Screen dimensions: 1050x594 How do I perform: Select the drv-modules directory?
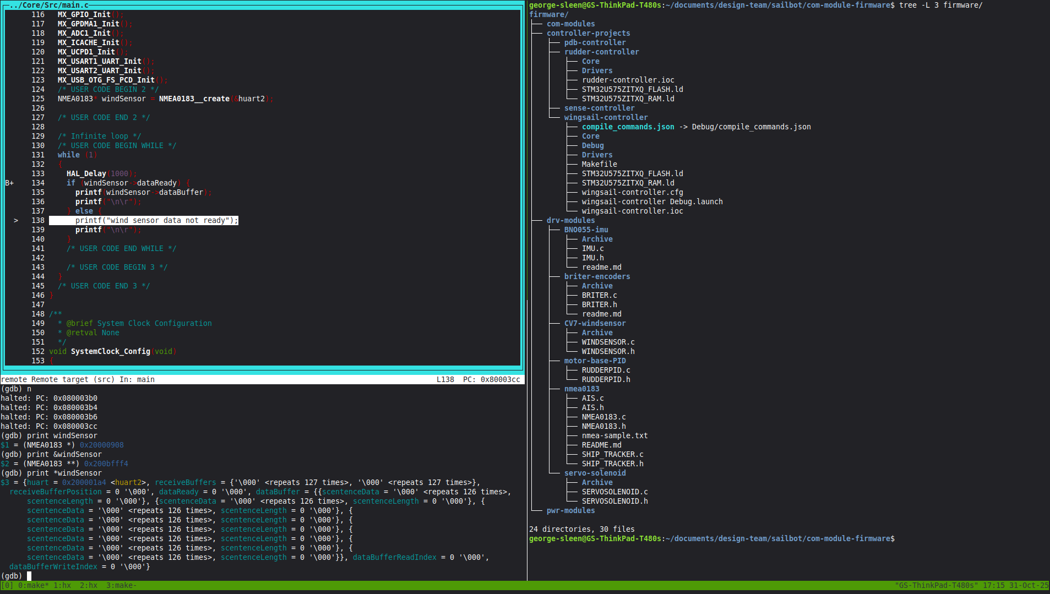(x=571, y=220)
